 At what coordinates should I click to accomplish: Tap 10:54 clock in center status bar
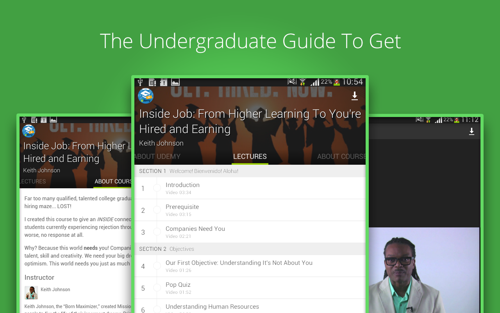tap(352, 82)
